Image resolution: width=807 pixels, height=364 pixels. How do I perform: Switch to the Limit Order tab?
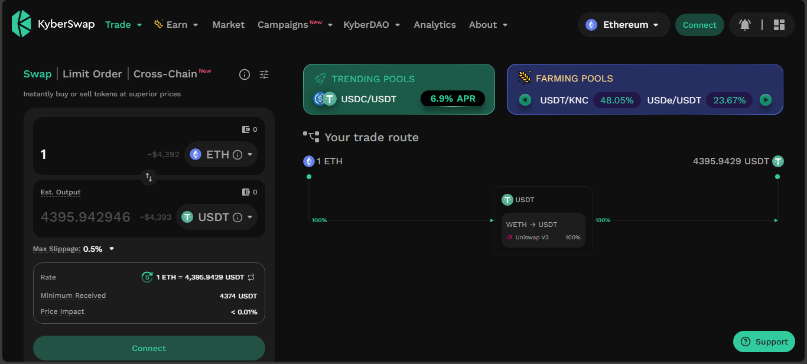click(x=92, y=74)
